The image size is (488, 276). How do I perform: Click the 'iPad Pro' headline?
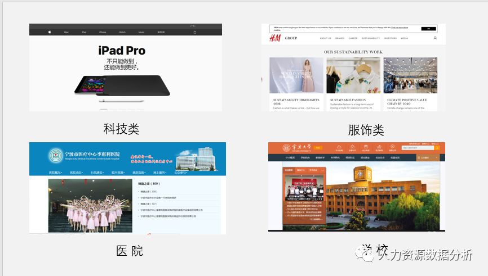[122, 51]
